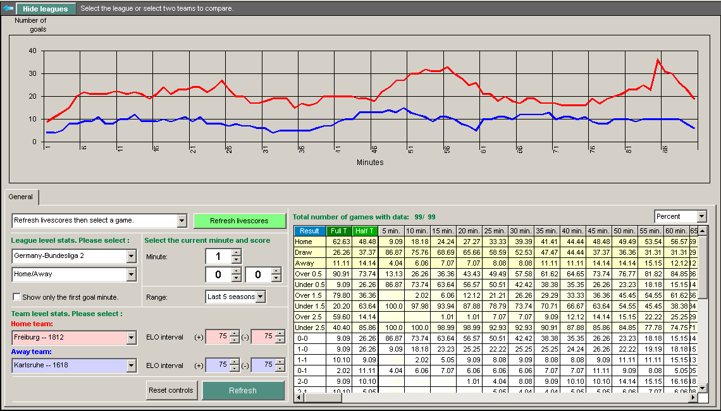Open the Germany-Bundesliga 2 league dropdown
This screenshot has height=411, width=721.
[131, 256]
